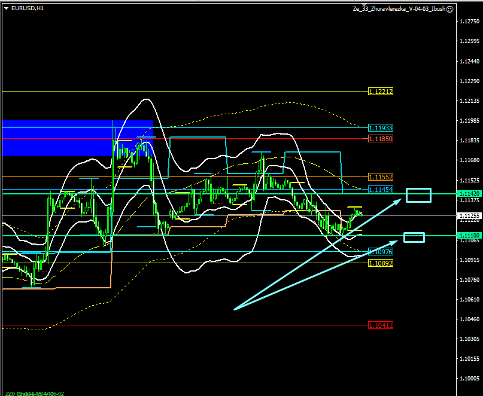This screenshot has height=396, width=483.
Task: Click the 1.11525 price scale value
Action: pyautogui.click(x=469, y=180)
